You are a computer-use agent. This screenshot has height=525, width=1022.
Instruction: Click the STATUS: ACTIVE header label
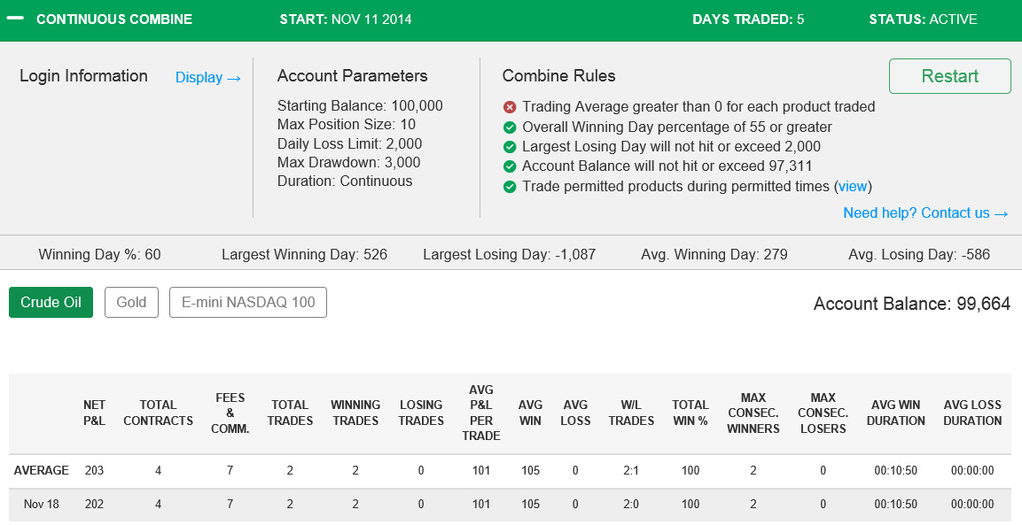coord(923,19)
